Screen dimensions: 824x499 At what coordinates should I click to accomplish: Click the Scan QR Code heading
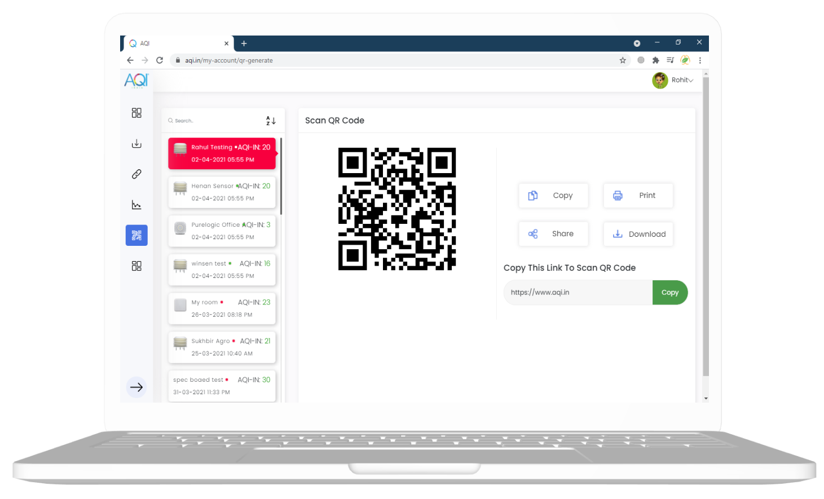[334, 121]
